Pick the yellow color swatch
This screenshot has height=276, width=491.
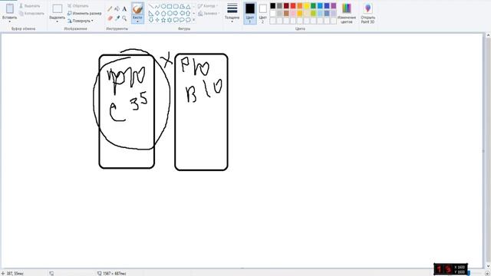click(307, 6)
